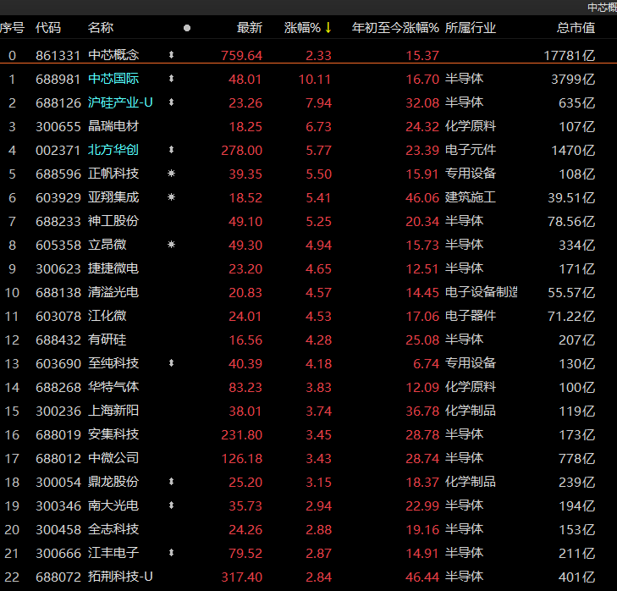The height and width of the screenshot is (591, 617).
Task: Open stock 北方华创
Action: pos(113,150)
